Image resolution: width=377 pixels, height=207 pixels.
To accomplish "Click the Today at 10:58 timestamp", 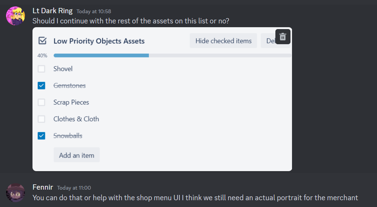I will point(94,12).
